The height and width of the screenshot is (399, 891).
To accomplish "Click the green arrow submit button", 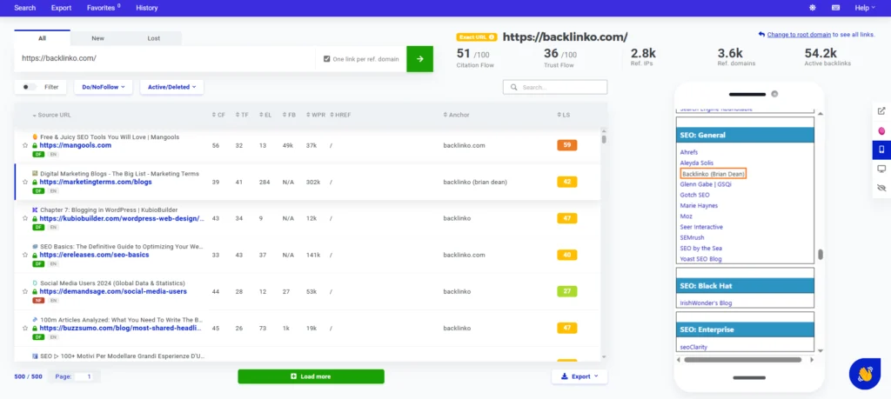I will [x=419, y=58].
